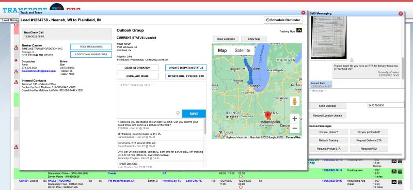Click the location pin icon beside Save
413x190 pixels.
[178, 113]
